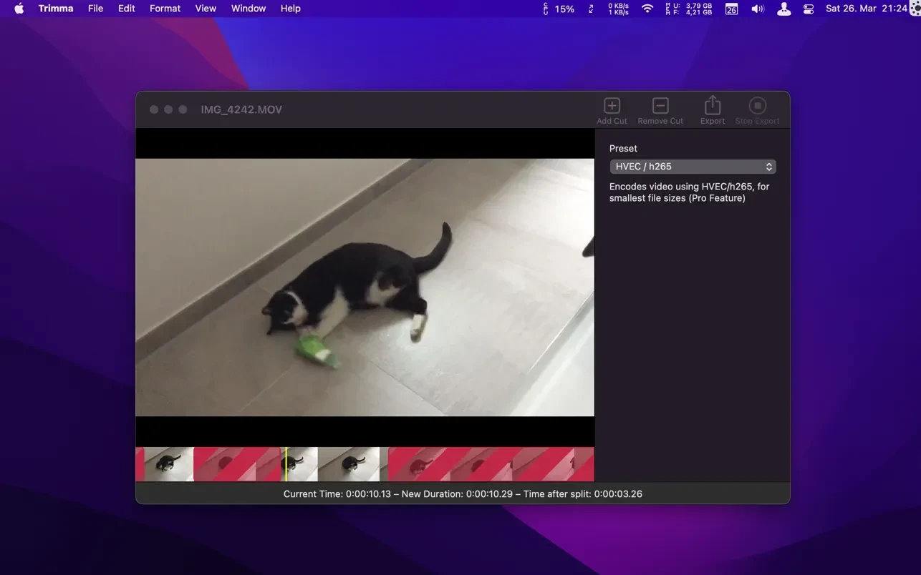The width and height of the screenshot is (921, 575).
Task: Click the date and time in menu bar
Action: (x=867, y=9)
